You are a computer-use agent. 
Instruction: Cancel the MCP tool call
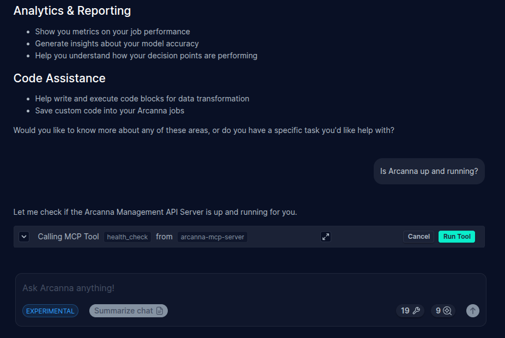pos(418,237)
